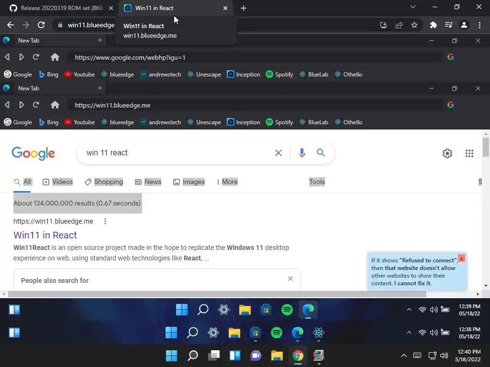The height and width of the screenshot is (367, 490).
Task: Open Google quick settings gear
Action: click(447, 153)
